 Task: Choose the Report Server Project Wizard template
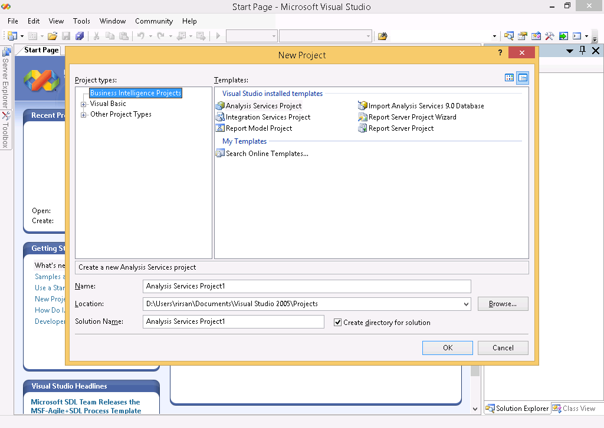pos(411,117)
